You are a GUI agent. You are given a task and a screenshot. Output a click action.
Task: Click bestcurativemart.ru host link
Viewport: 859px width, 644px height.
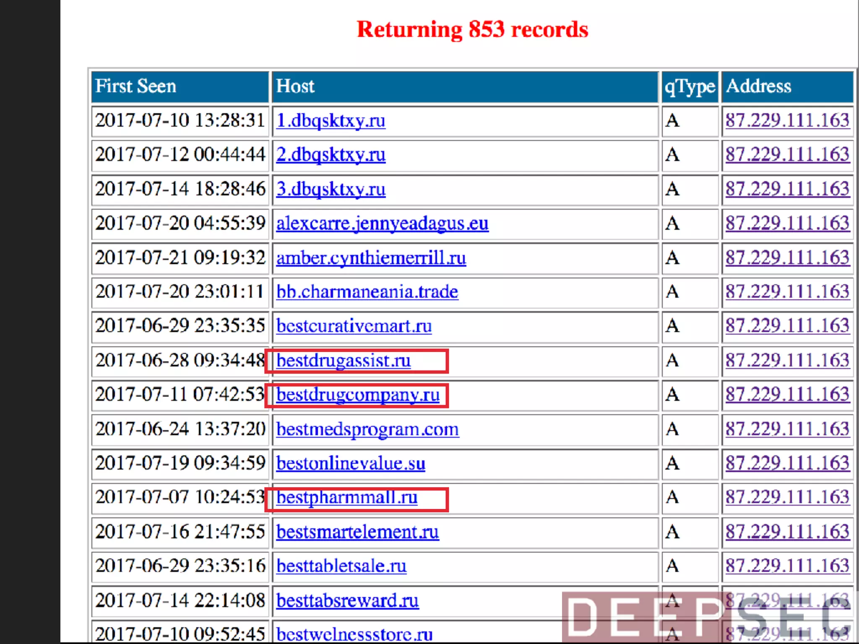pos(354,326)
